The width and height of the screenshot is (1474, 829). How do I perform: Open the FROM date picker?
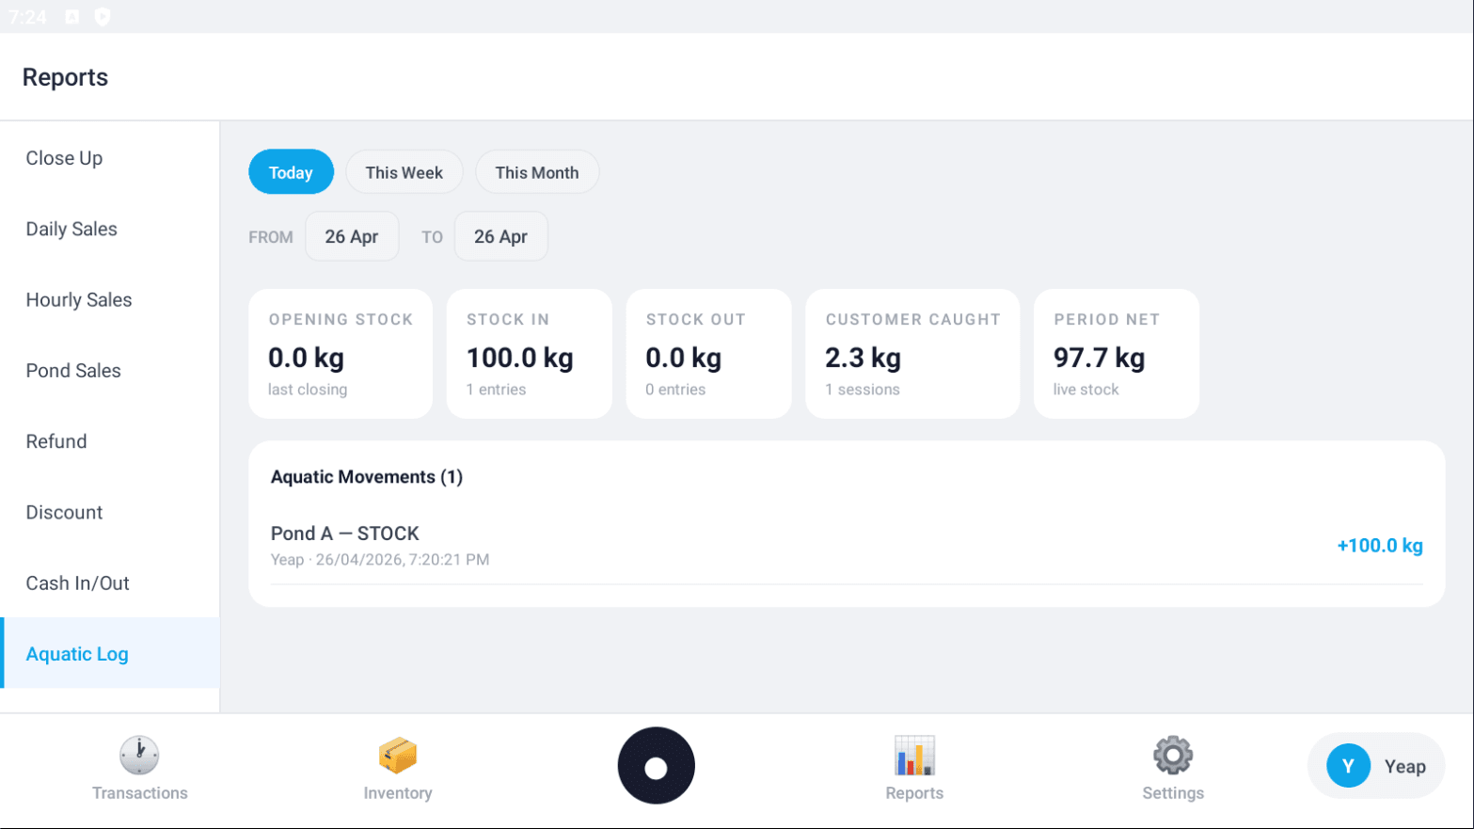tap(352, 236)
